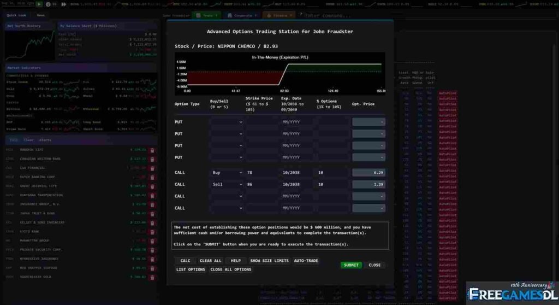Remove CWA FINANCIAL using its trash icon
Viewport: 559px width, 305px height.
[152, 168]
